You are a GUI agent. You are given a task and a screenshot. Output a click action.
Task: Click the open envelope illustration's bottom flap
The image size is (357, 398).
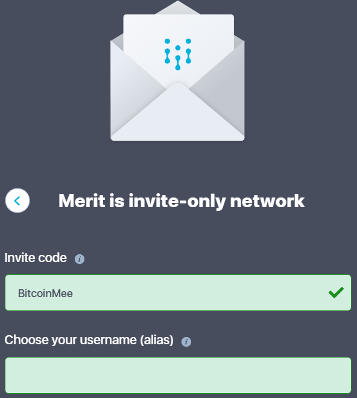[178, 113]
